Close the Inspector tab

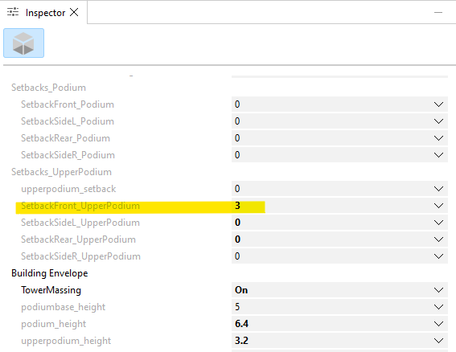point(75,12)
